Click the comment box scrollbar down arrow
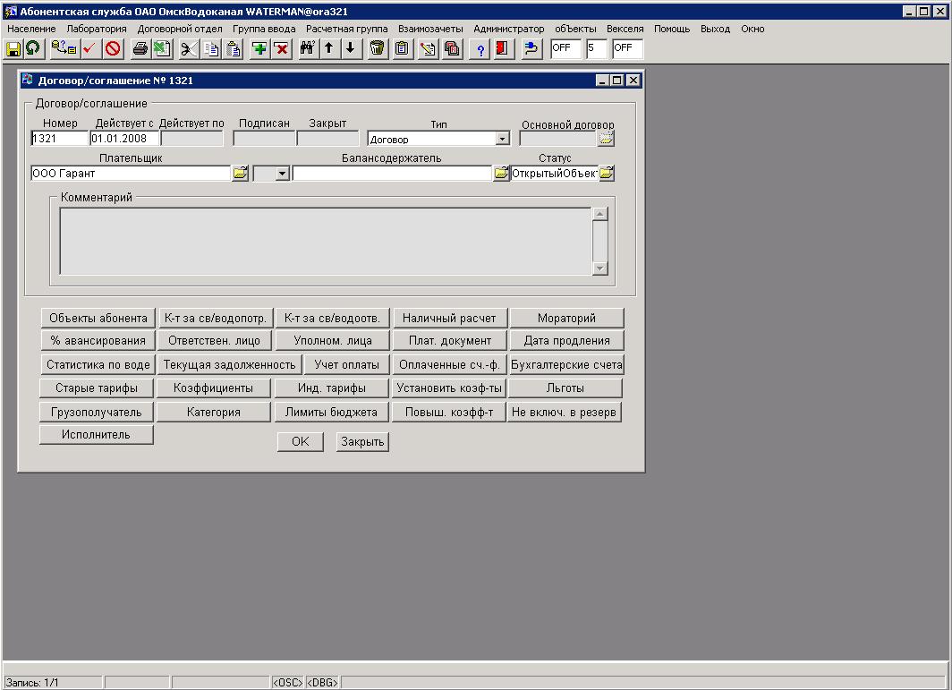Viewport: 952px width, 690px height. pos(599,268)
